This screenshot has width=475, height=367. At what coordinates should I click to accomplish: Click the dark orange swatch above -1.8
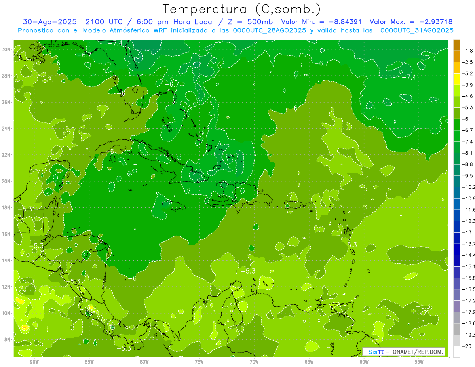(x=456, y=45)
